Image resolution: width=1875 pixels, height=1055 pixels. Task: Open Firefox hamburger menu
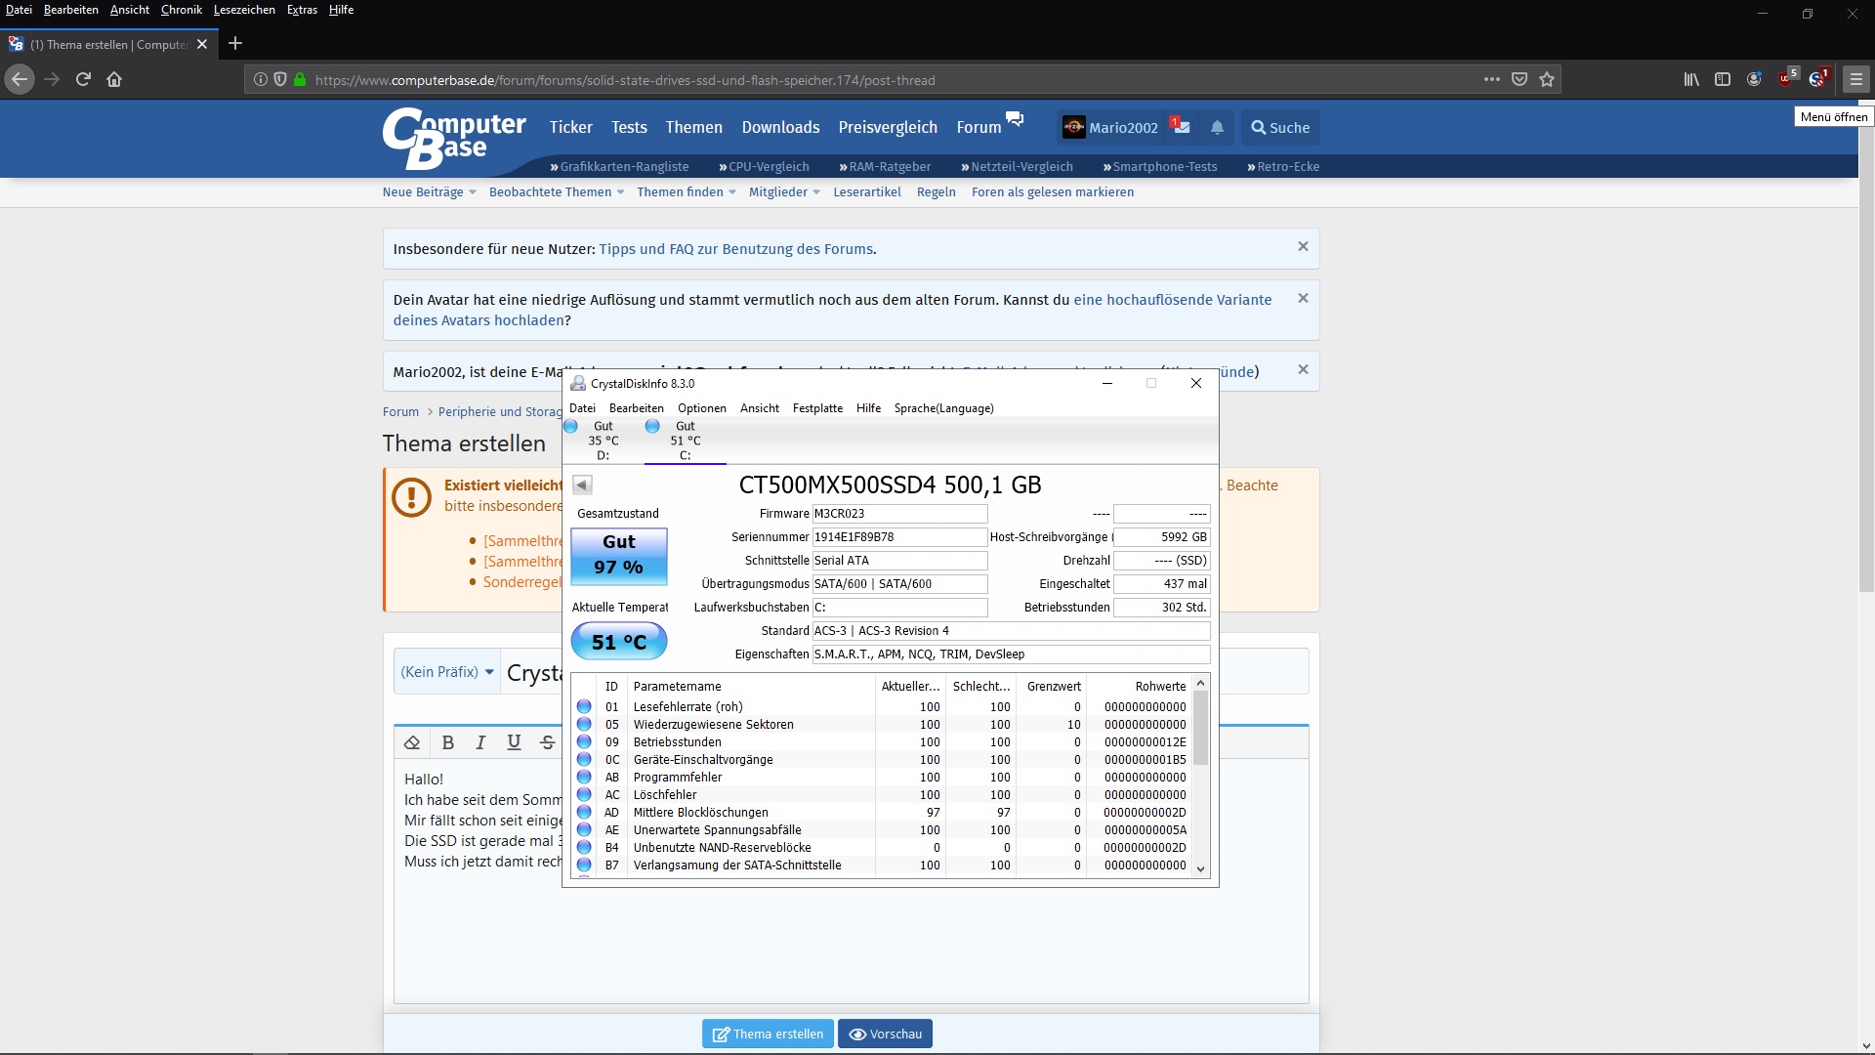tap(1855, 80)
